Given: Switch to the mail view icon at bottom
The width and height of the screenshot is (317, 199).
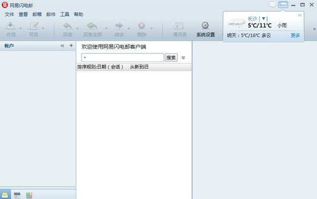Looking at the screenshot, I should click(5, 195).
